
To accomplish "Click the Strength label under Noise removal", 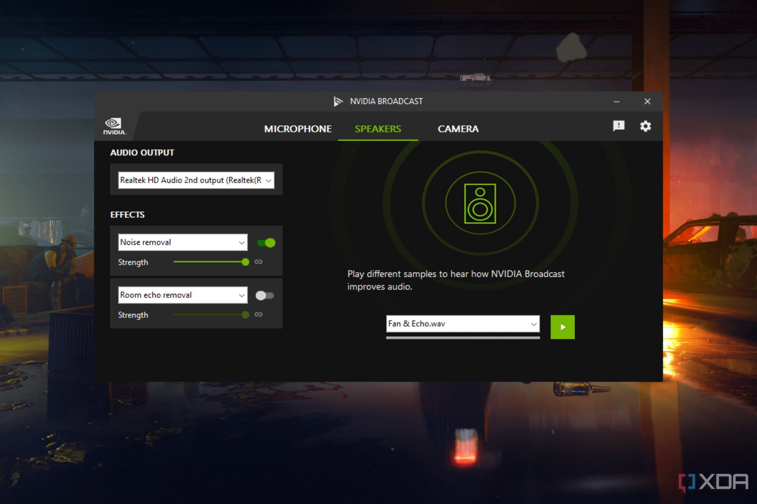I will [x=133, y=262].
